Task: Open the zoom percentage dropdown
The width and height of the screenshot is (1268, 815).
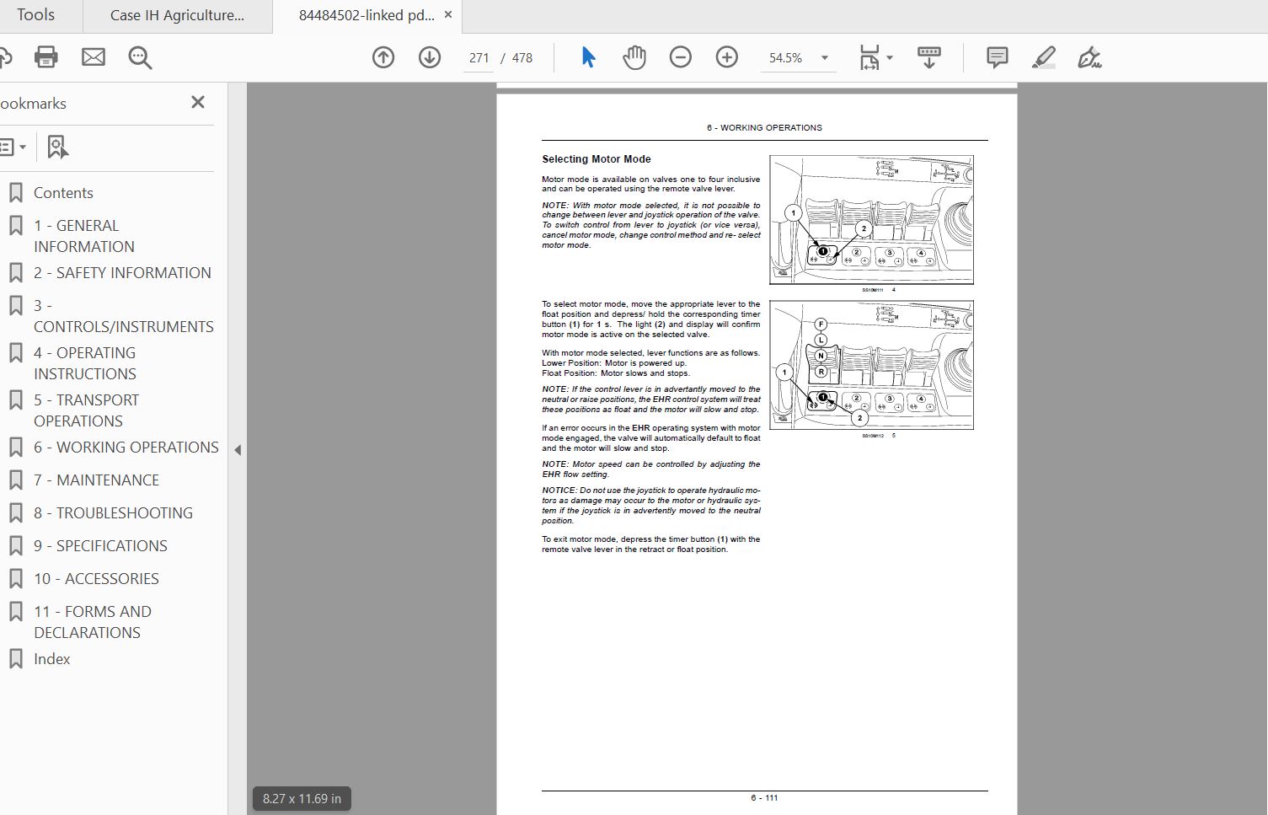Action: (x=825, y=58)
